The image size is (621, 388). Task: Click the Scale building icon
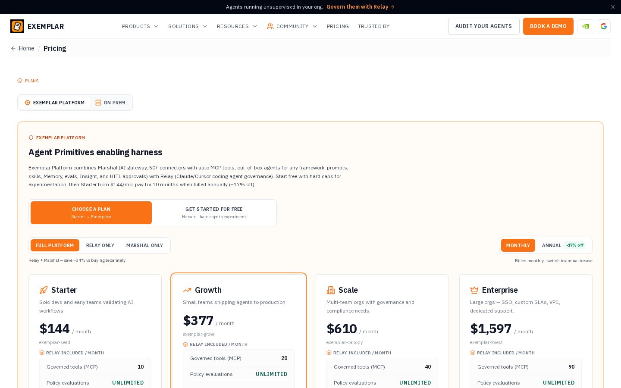(331, 290)
